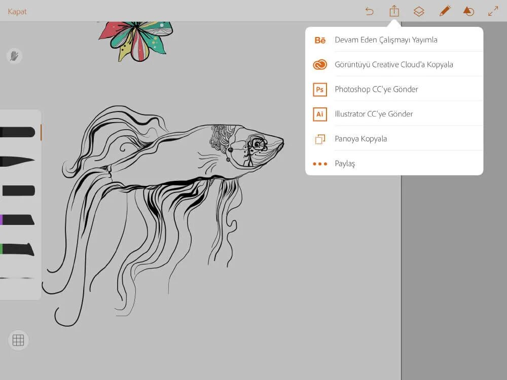Click the Creative Cloud icon

[x=320, y=65]
